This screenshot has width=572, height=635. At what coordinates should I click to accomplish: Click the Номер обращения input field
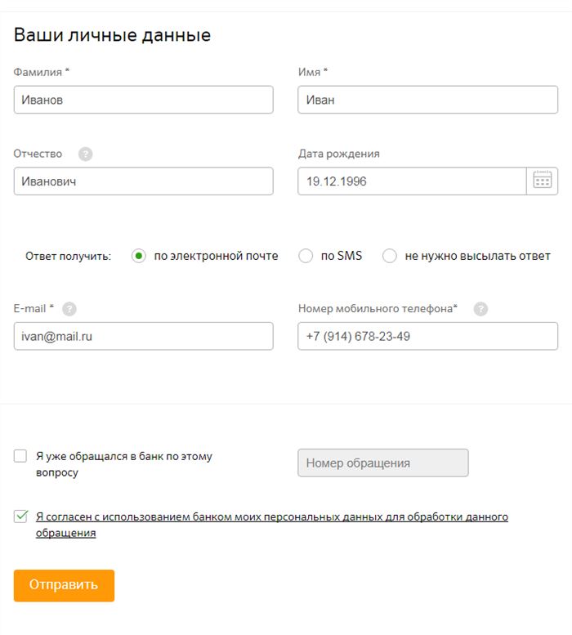383,463
